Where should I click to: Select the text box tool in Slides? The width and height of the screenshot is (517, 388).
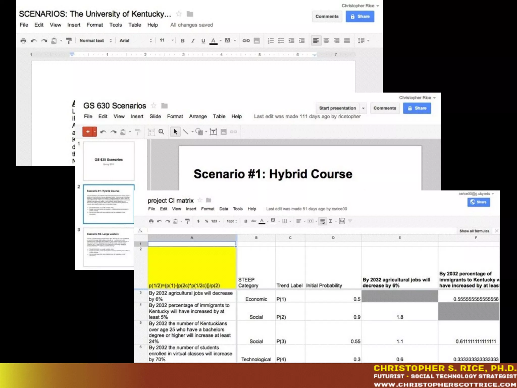213,132
